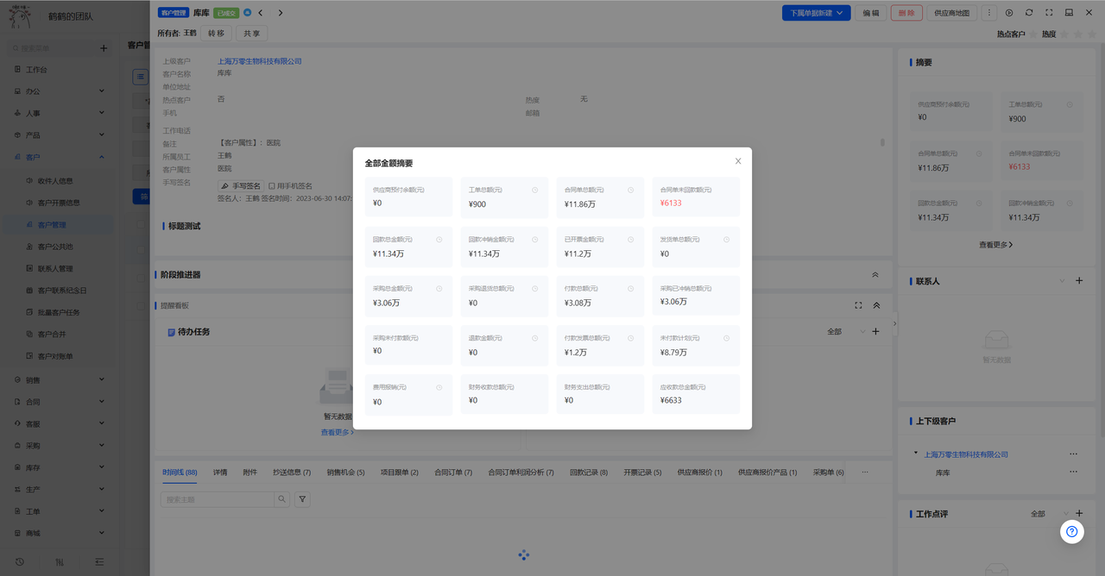Click the filter funnel icon by search
Viewport: 1105px width, 576px height.
click(302, 499)
